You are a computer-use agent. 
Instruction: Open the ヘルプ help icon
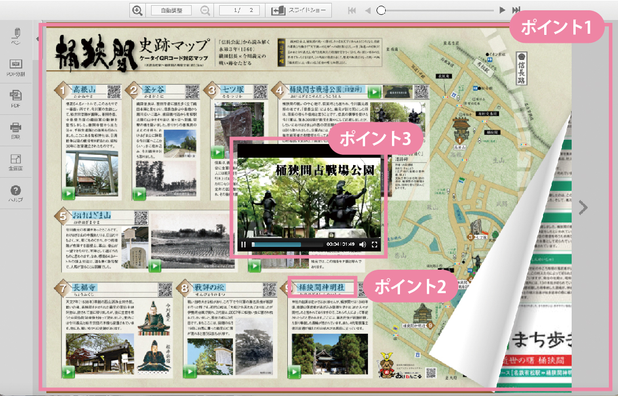(16, 193)
